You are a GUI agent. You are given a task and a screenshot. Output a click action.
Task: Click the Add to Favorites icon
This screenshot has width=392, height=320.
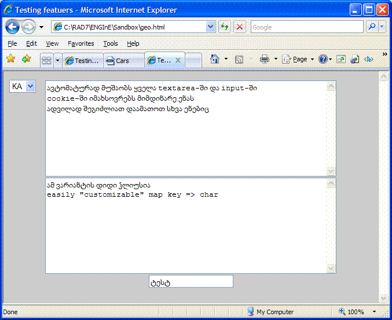(26, 59)
